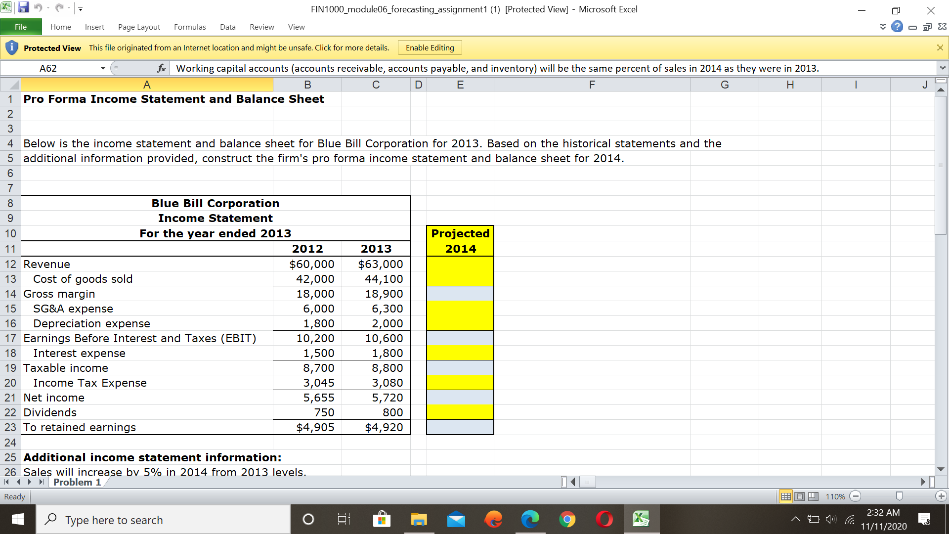Close the Protected View message bar
Viewport: 949px width, 534px height.
(x=940, y=47)
